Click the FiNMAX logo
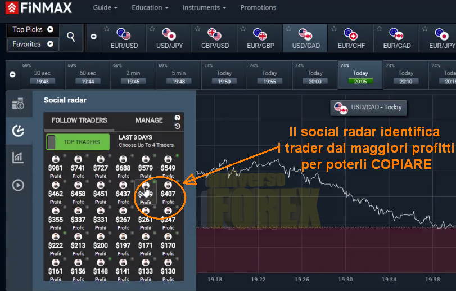 39,8
